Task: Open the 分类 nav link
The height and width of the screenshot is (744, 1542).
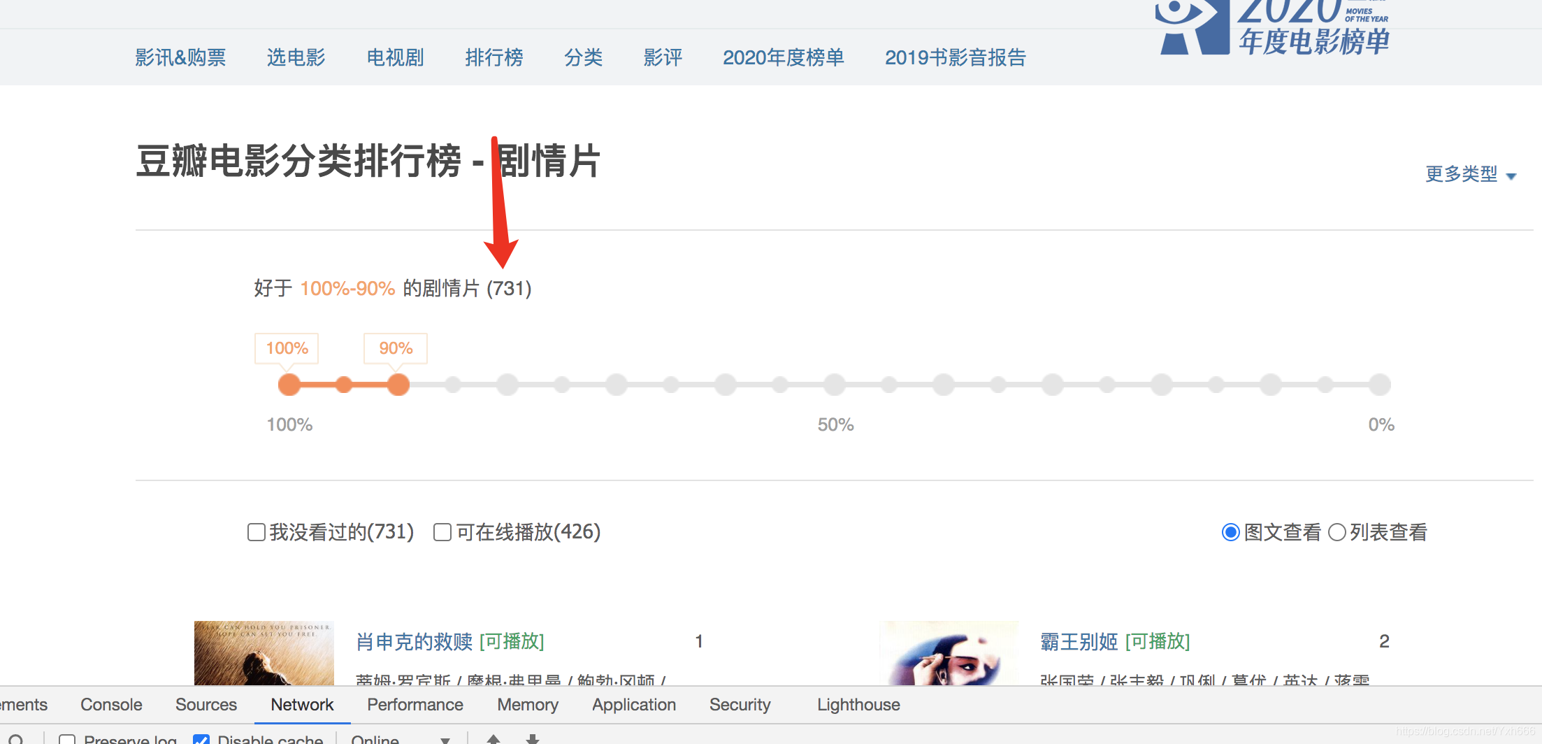Action: point(584,57)
